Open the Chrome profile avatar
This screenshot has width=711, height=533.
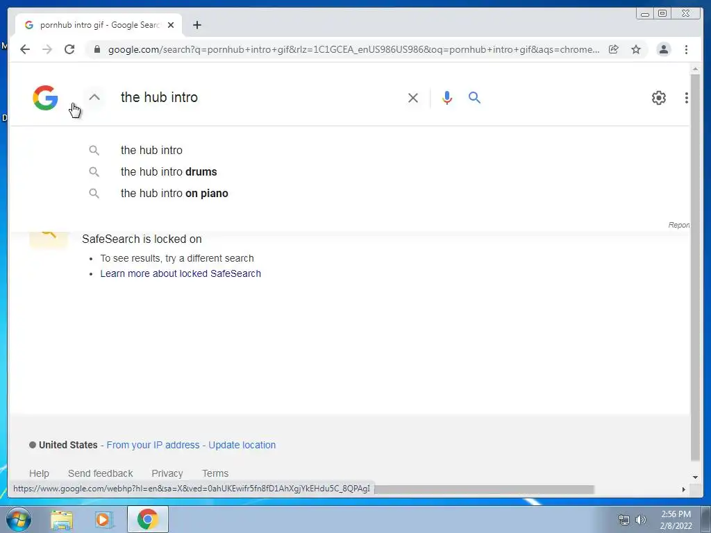pyautogui.click(x=663, y=49)
